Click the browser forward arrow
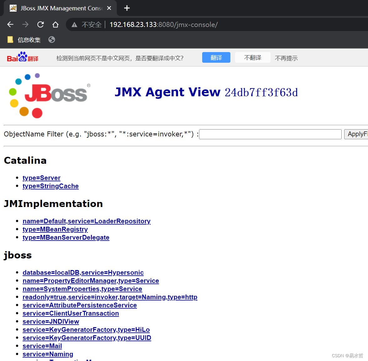 [25, 24]
